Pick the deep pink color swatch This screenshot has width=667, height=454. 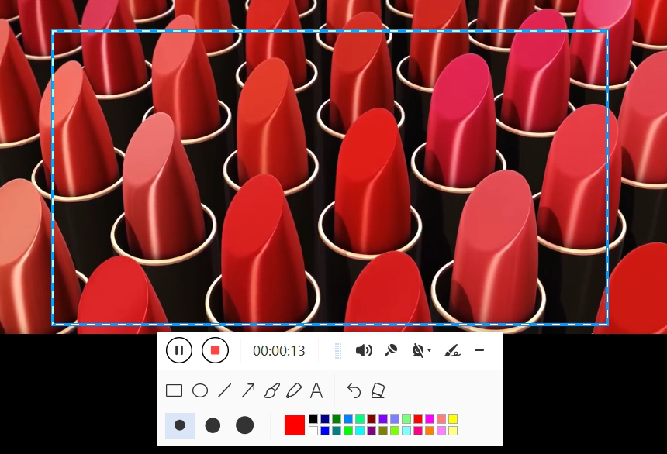tap(418, 431)
